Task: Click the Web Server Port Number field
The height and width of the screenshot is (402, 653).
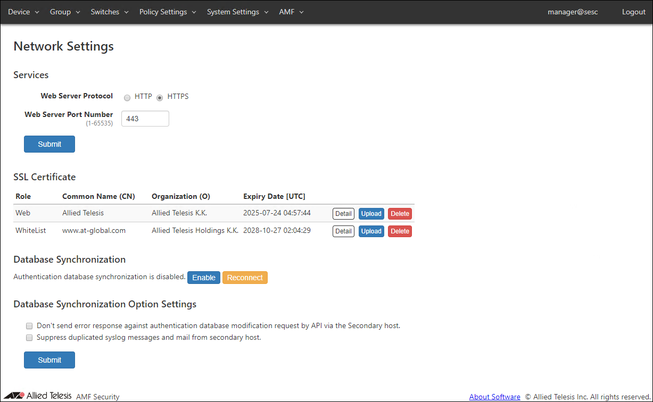Action: (x=145, y=119)
